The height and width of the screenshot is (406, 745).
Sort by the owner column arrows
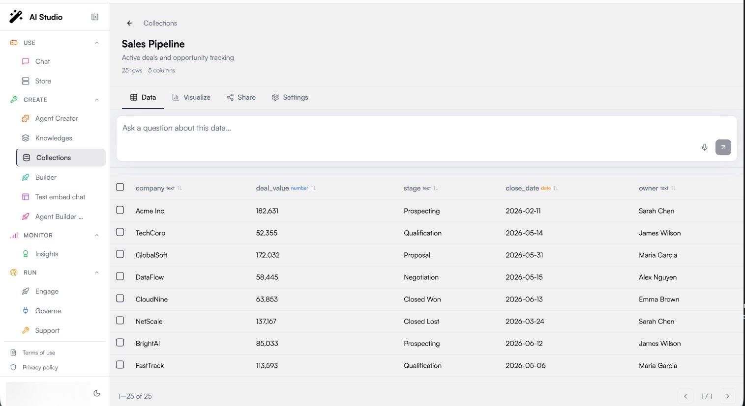pos(674,188)
